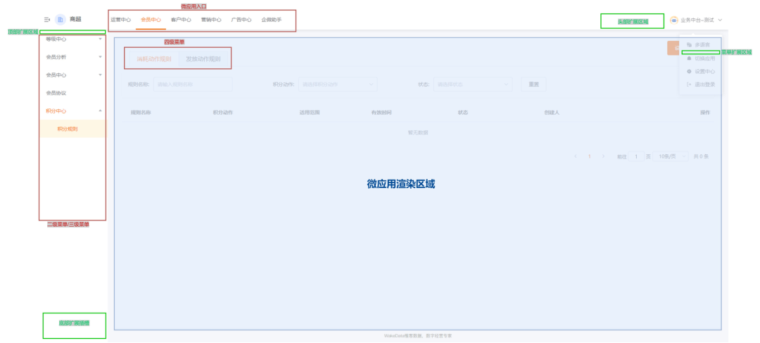The width and height of the screenshot is (760, 343).
Task: Click the 有效时间 column header
Action: pos(381,112)
